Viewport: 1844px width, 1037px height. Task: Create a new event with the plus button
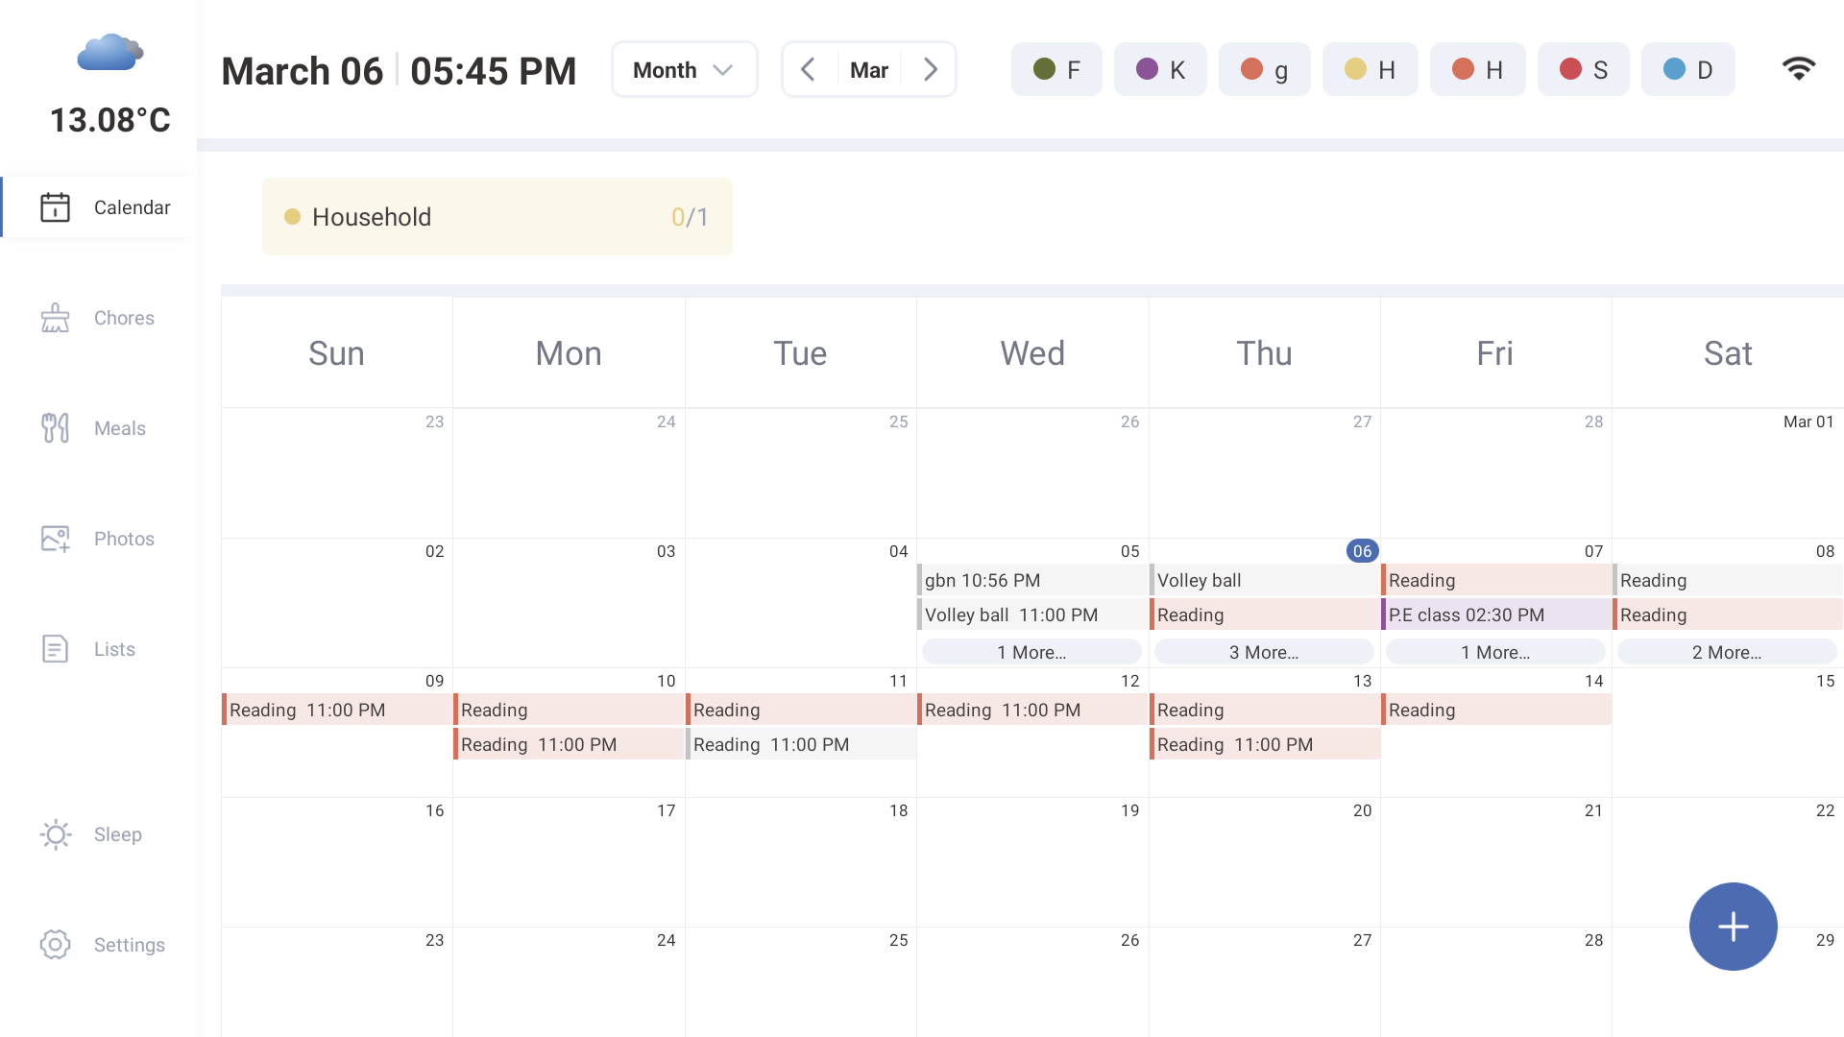(x=1733, y=926)
